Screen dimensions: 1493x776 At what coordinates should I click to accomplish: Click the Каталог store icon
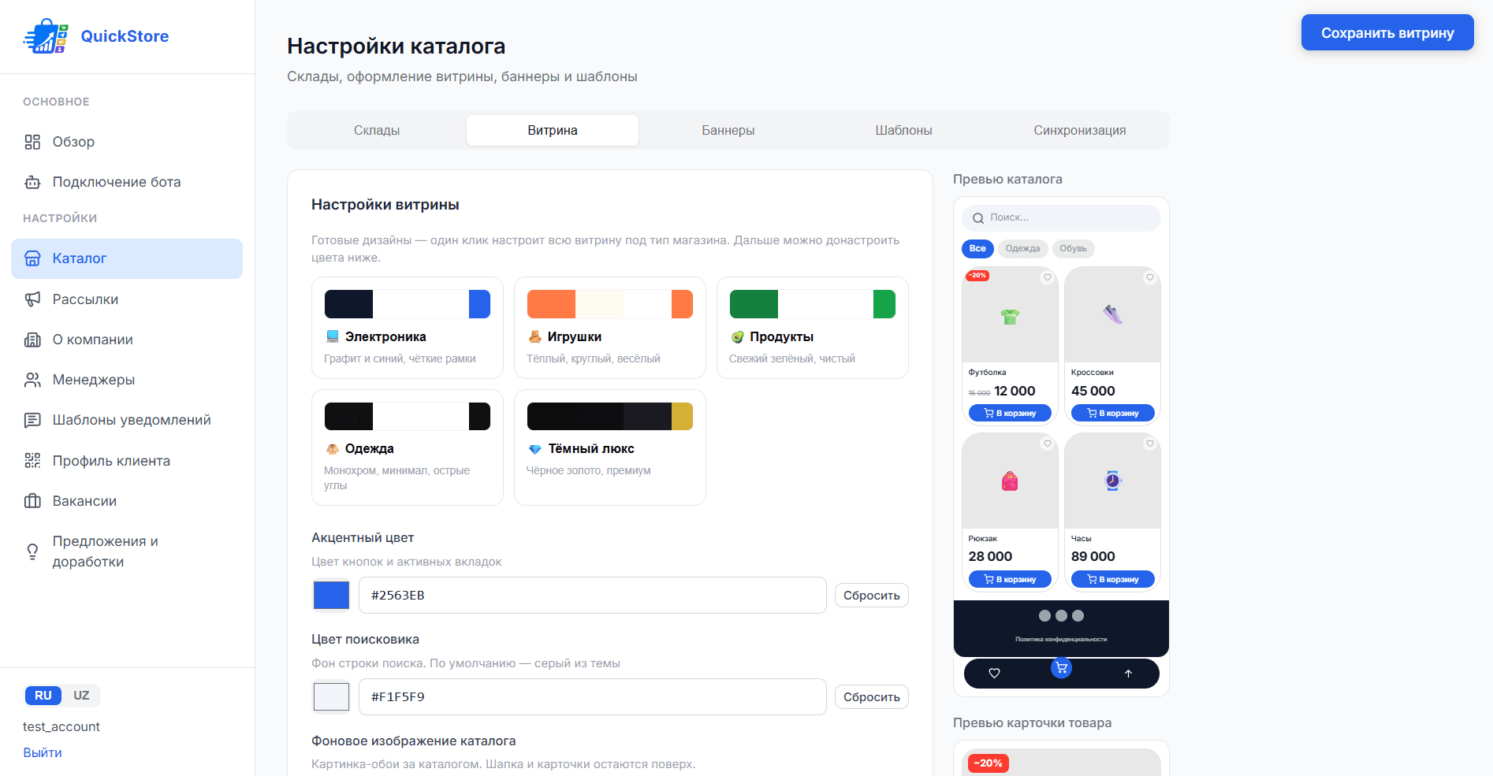click(32, 258)
